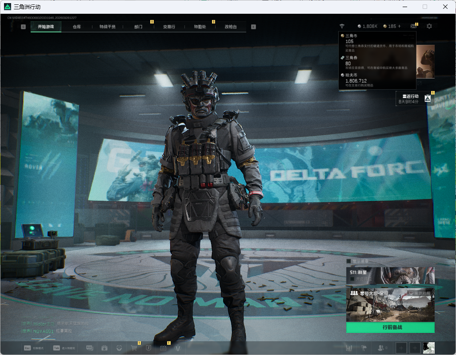Open the mail inbox envelope icon
This screenshot has height=355, width=456.
[413, 26]
